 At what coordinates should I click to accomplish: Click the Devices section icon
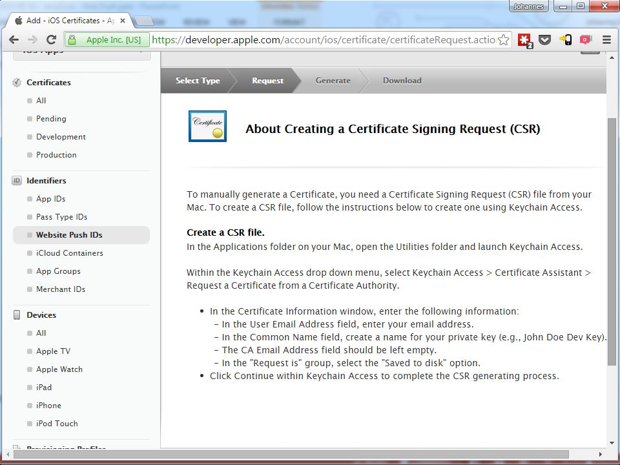tap(17, 315)
